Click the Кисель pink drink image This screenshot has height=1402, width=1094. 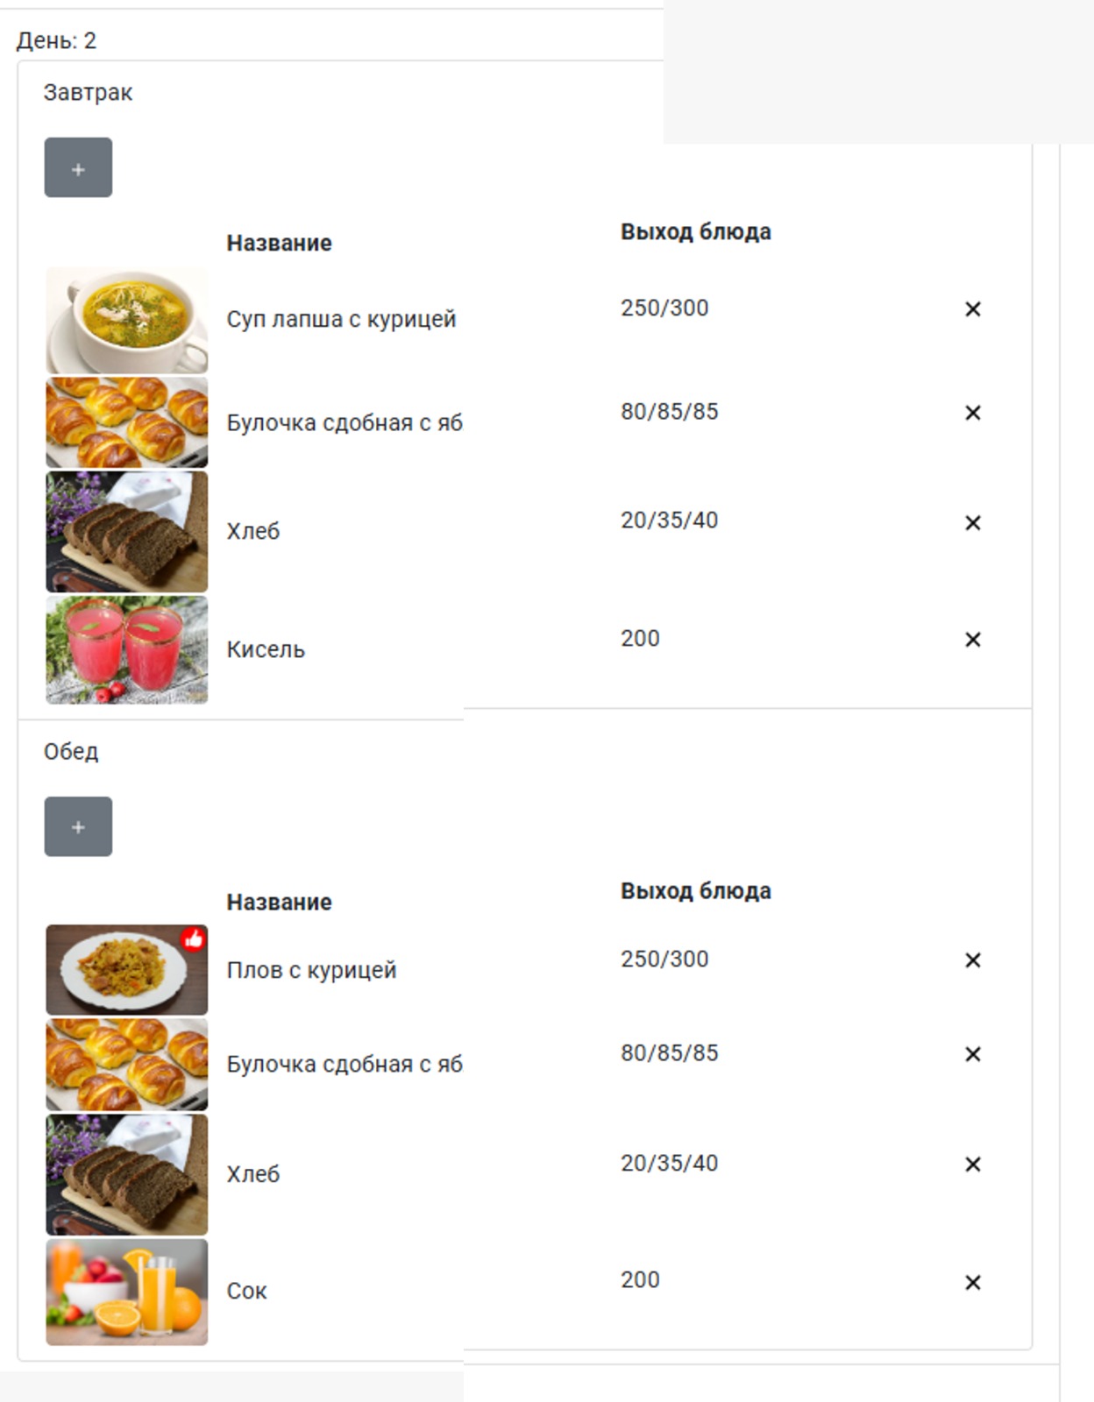[127, 650]
